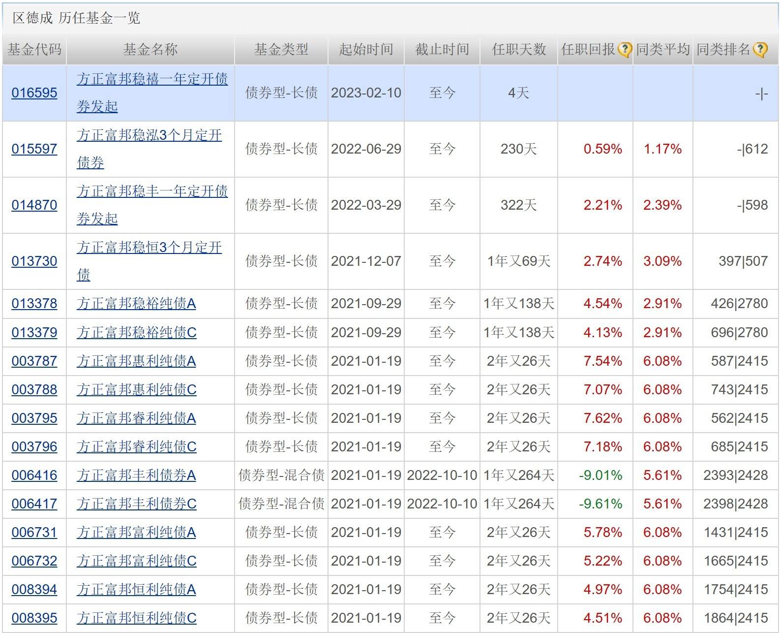
Task: Open 方正富邦惠利纯债A fund page
Action: 136,361
